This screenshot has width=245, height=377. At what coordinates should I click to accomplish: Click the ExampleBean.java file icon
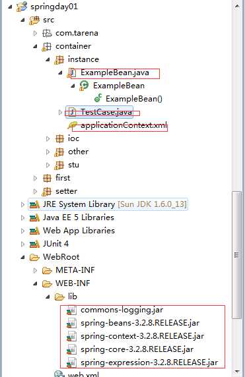71,72
